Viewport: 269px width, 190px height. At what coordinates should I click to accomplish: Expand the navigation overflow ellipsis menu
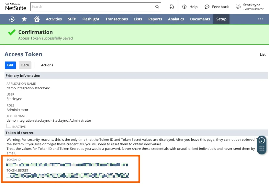coord(261,19)
